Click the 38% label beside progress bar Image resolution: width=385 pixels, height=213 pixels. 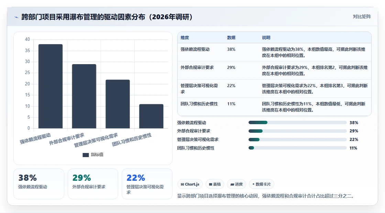[x=354, y=122]
